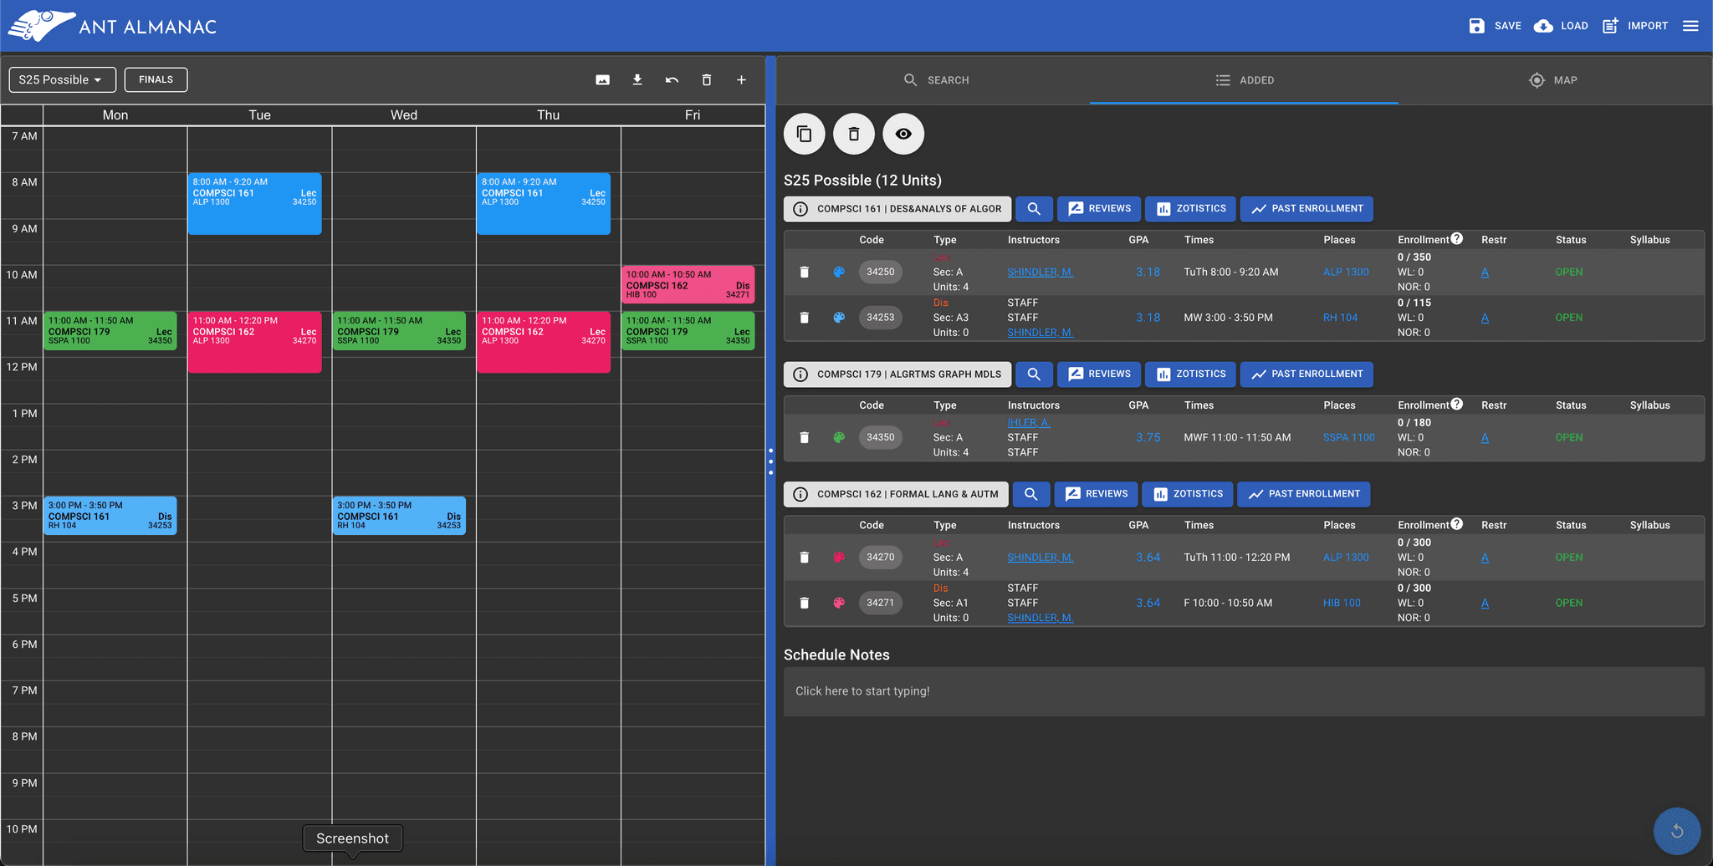Screen dimensions: 1713x866
Task: Click the download calendar icon
Action: [637, 80]
